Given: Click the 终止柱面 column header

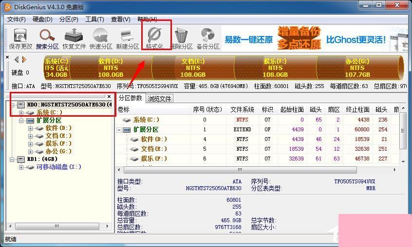Looking at the screenshot, I should [357, 109].
